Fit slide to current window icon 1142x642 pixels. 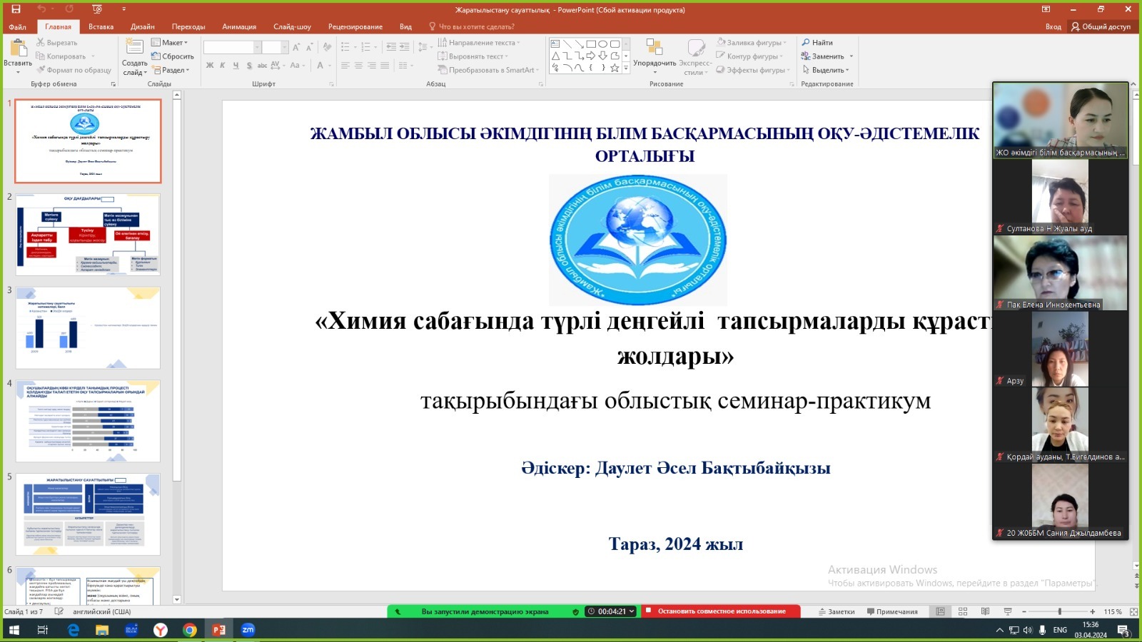1134,611
